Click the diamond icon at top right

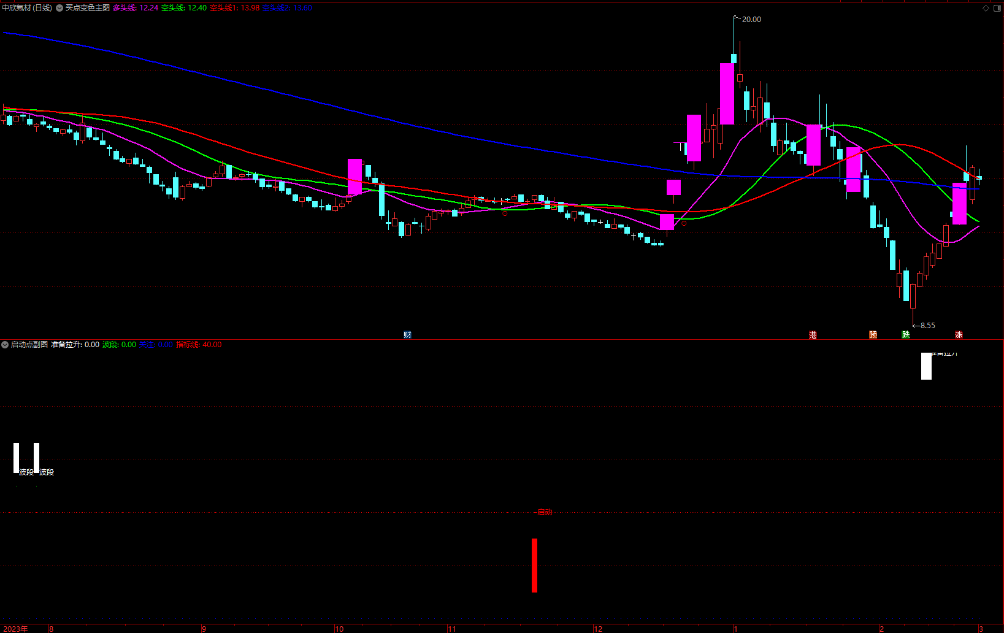[x=986, y=9]
